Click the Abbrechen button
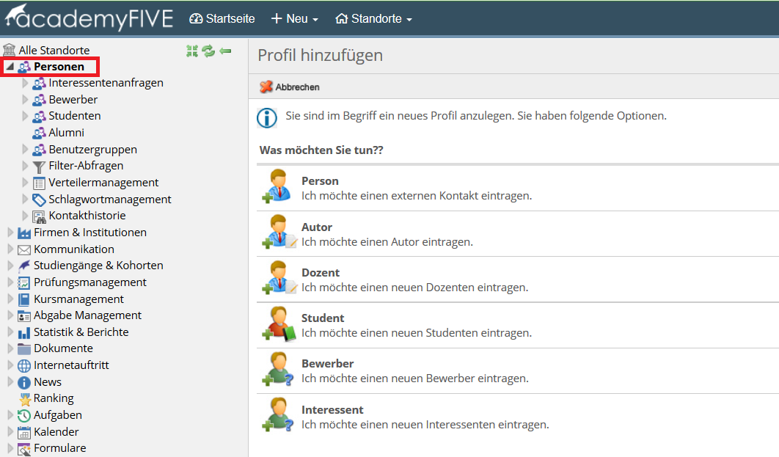The image size is (779, 457). click(290, 87)
